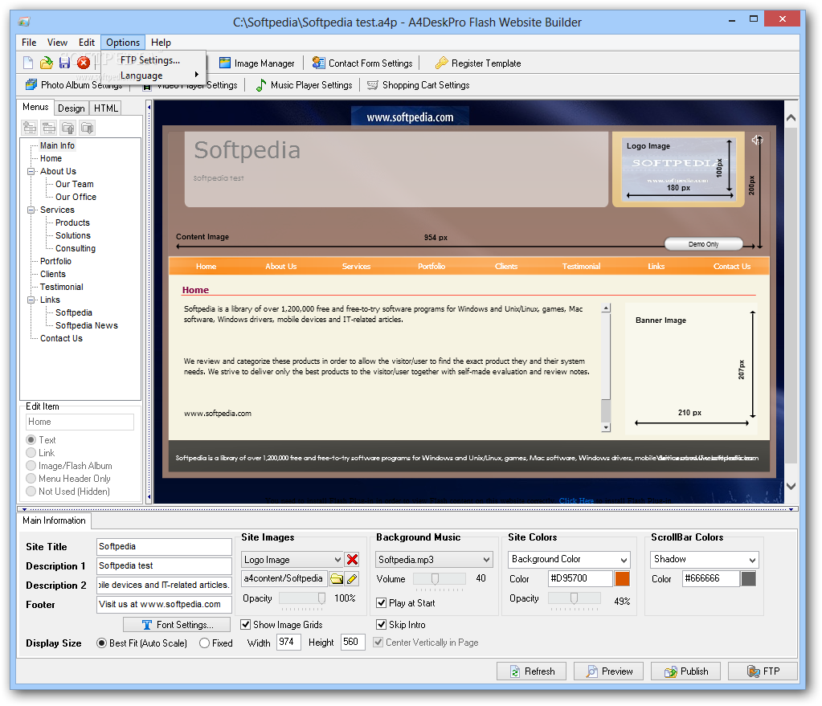Image resolution: width=822 pixels, height=706 pixels.
Task: Collapse left panel using the splitter arrow
Action: [149, 108]
